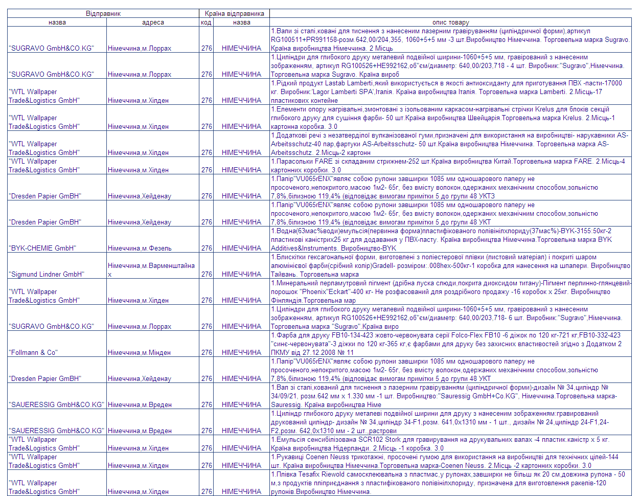Select the "Follmann & Co" sender cell
This screenshot has height=496, width=640.
click(x=57, y=344)
